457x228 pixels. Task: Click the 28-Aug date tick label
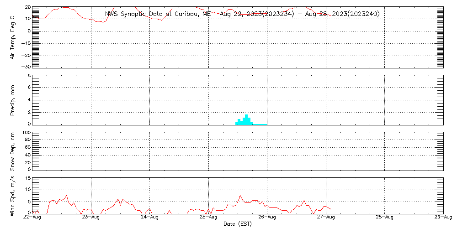384,218
